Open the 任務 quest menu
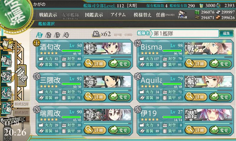The image size is (236, 141). click(165, 15)
